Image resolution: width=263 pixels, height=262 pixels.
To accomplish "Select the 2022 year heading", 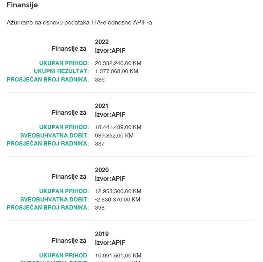I will 102,42.
